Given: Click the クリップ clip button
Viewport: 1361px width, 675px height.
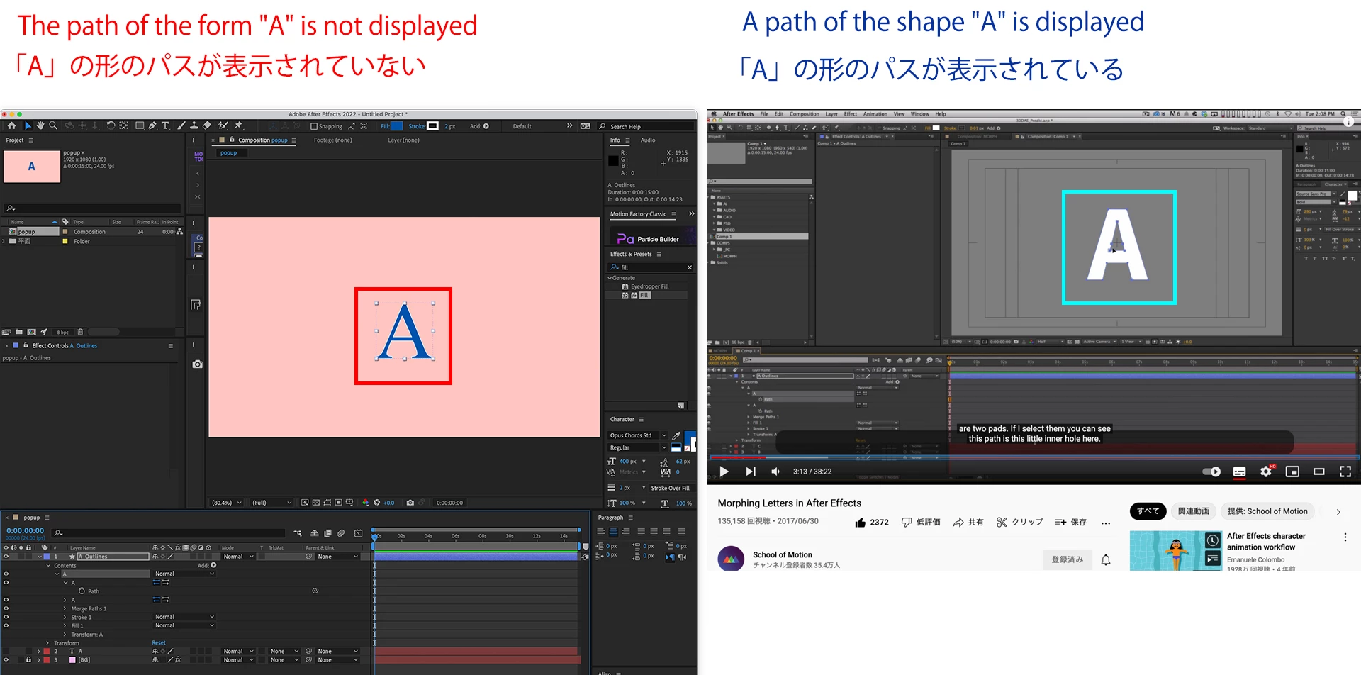Looking at the screenshot, I should (x=1019, y=522).
